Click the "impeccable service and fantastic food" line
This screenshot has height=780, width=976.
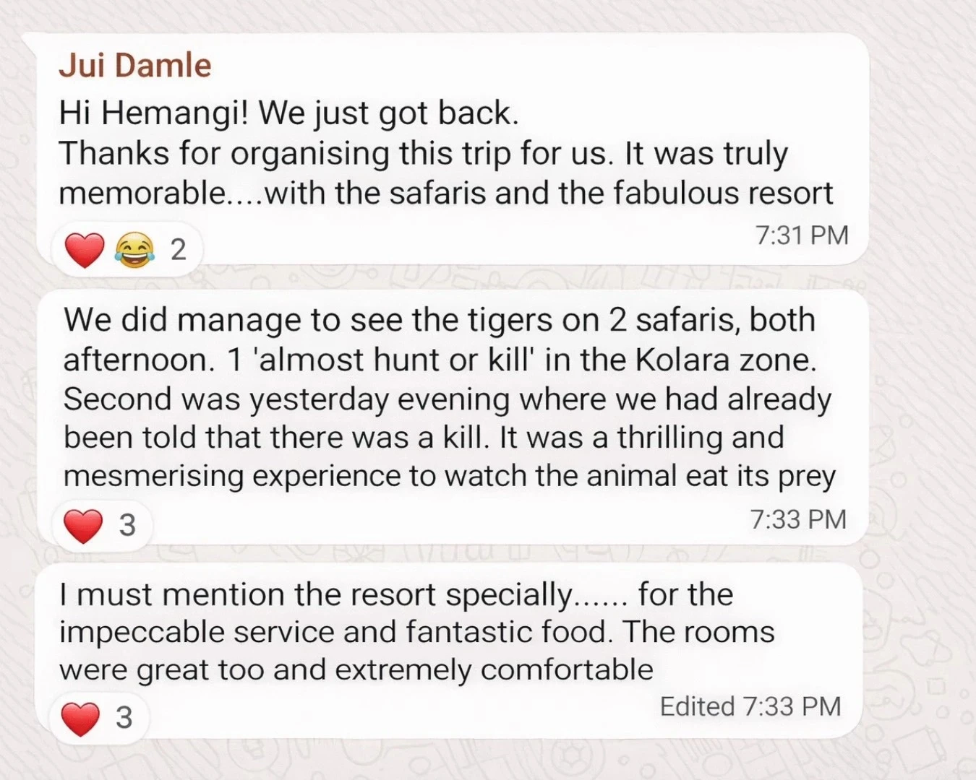pyautogui.click(x=416, y=633)
